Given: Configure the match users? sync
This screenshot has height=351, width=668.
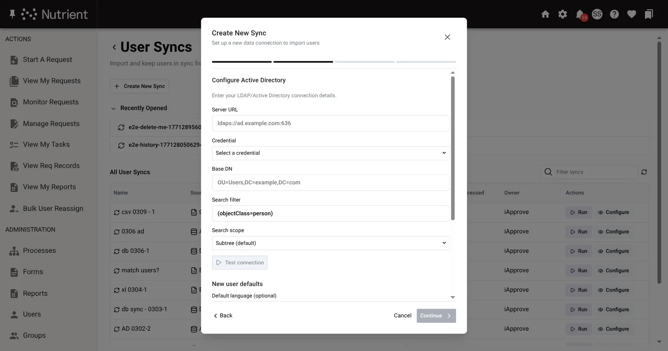Looking at the screenshot, I should tap(613, 271).
